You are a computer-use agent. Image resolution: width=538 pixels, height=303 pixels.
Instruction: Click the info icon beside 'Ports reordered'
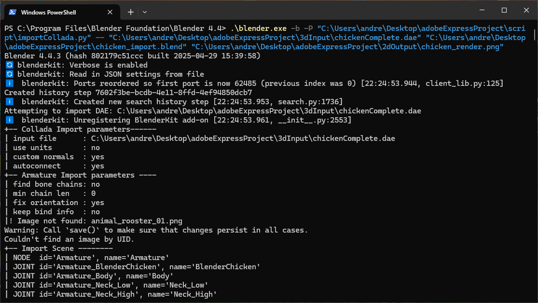coord(10,83)
